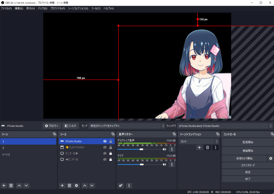This screenshot has width=274, height=194.
Task: Lock the VTube Studio source
Action: [111, 141]
